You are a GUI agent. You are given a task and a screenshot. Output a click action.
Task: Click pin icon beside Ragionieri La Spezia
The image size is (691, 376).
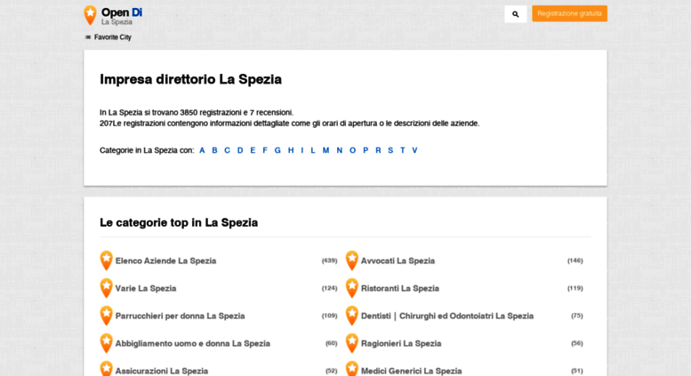click(351, 343)
